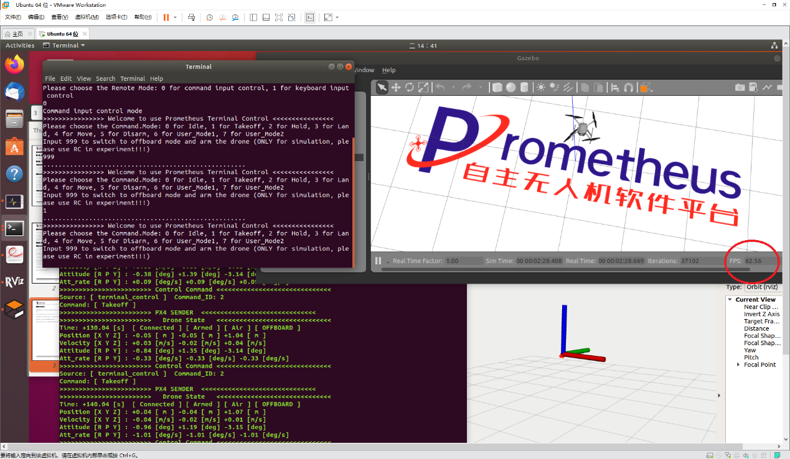The width and height of the screenshot is (790, 459).
Task: Toggle the VMware library sidebar icon
Action: point(253,17)
